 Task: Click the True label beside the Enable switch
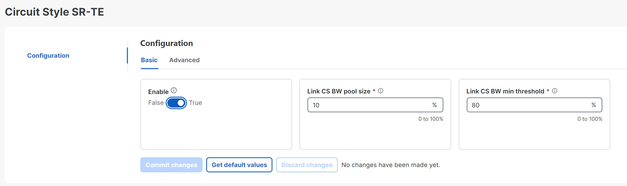pos(195,103)
